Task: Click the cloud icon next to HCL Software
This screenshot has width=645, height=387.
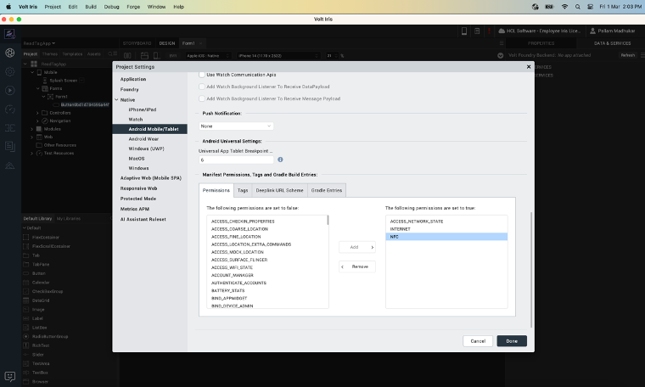Action: point(501,31)
